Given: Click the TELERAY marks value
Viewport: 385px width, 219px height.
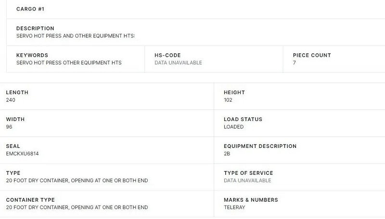Looking at the screenshot, I should pos(234,207).
